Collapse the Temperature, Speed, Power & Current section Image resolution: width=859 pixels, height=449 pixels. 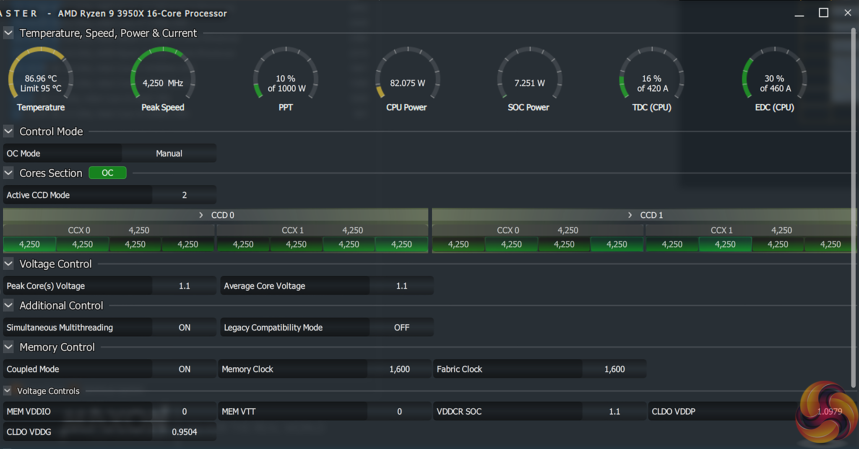point(8,33)
